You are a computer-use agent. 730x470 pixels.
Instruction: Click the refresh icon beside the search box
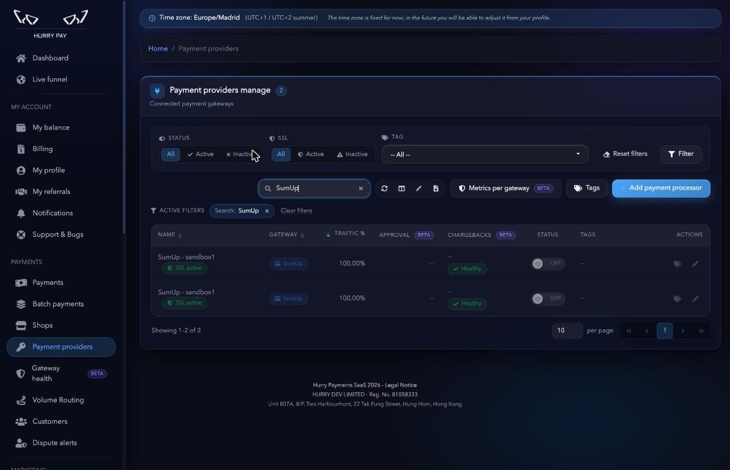pyautogui.click(x=384, y=188)
